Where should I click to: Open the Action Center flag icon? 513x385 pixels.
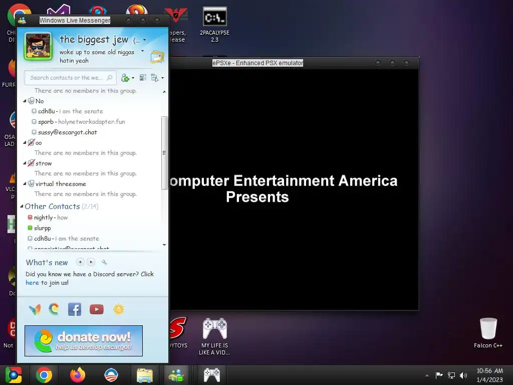click(439, 375)
